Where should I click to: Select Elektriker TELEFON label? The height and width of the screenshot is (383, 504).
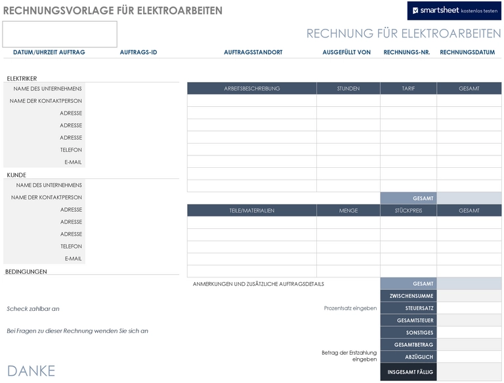[x=71, y=150]
